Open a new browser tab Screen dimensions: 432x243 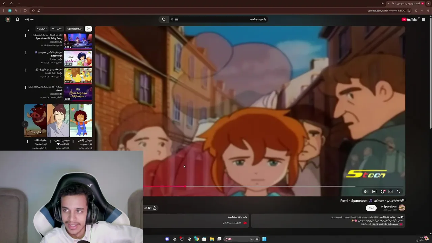coord(382,3)
